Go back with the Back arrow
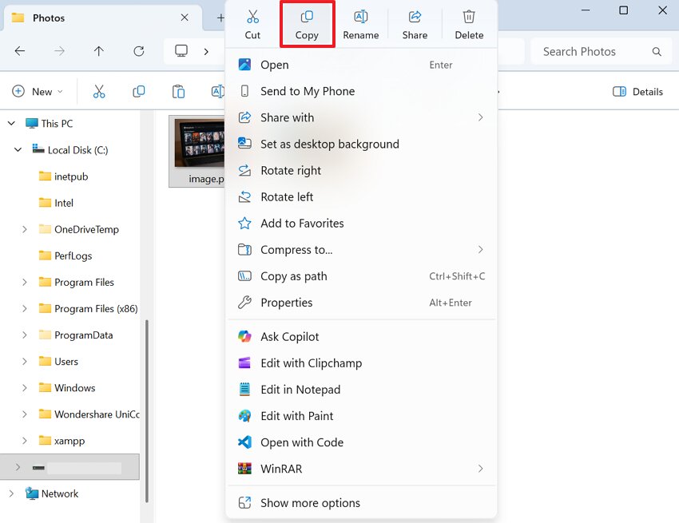Image resolution: width=679 pixels, height=523 pixels. coord(20,51)
